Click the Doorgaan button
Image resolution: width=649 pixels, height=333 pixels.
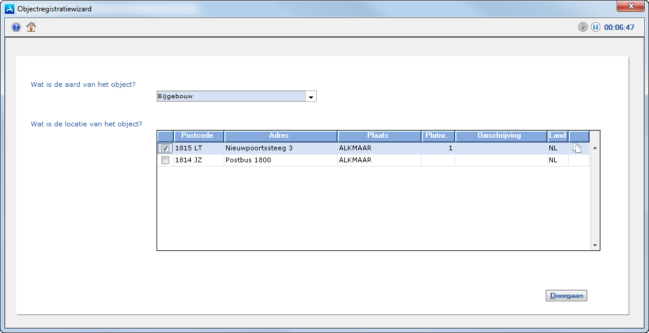tap(566, 295)
